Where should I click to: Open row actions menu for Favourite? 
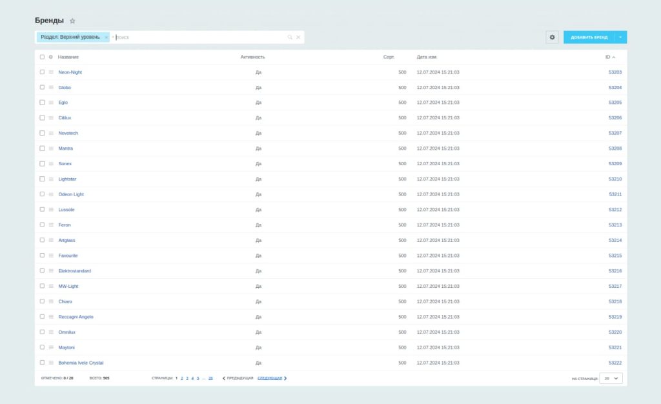(x=51, y=256)
